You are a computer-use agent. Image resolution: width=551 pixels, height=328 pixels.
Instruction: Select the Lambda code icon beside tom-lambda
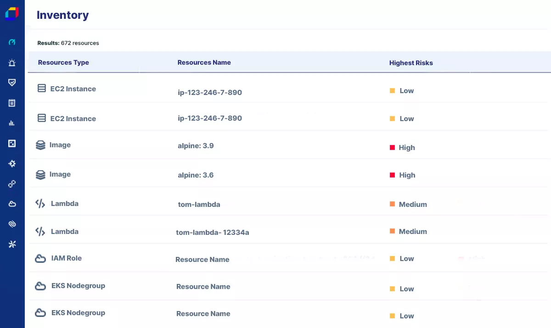(40, 203)
